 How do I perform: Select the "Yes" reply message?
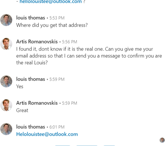tap(20, 87)
